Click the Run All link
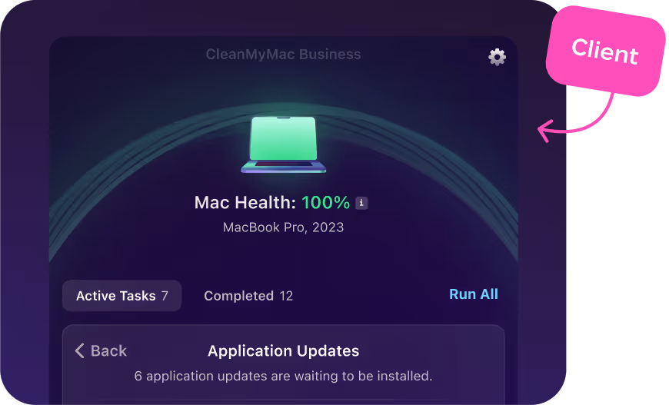 click(x=474, y=294)
